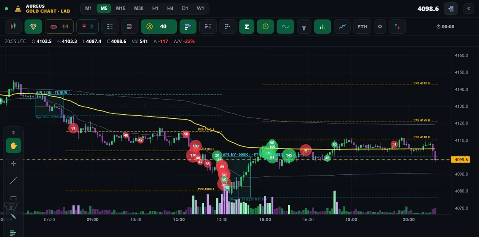Click the P80 4110.6 level label

[x=422, y=137]
